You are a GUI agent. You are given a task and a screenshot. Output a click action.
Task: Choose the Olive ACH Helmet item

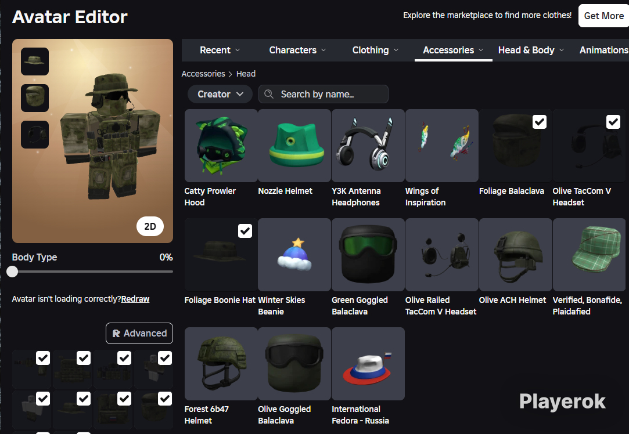pos(516,255)
